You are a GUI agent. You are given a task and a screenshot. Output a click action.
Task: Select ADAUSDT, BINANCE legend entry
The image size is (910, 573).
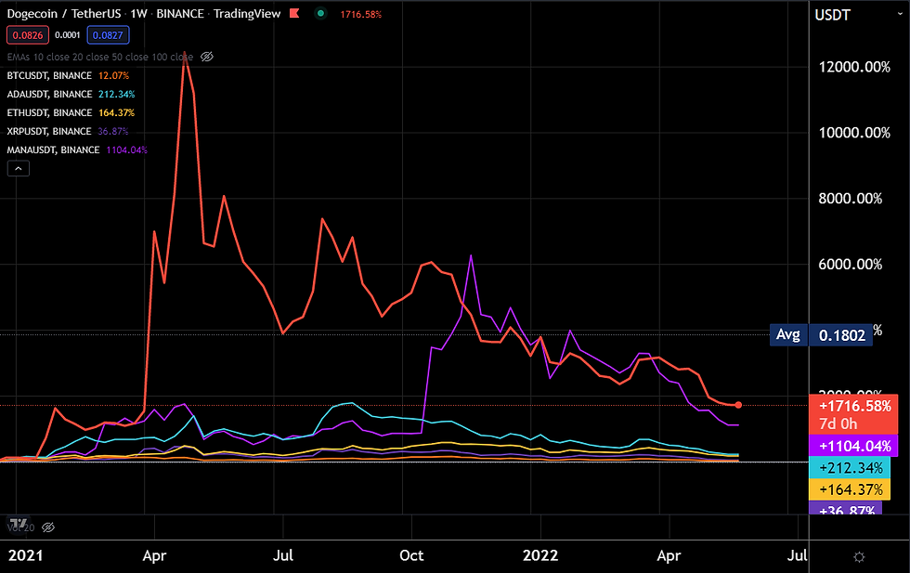click(x=49, y=94)
